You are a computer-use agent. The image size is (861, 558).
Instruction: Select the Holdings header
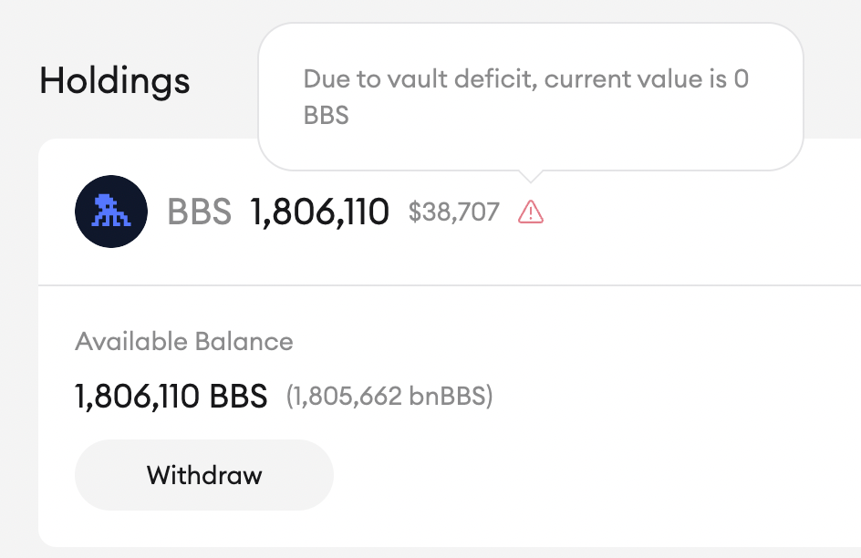coord(114,81)
